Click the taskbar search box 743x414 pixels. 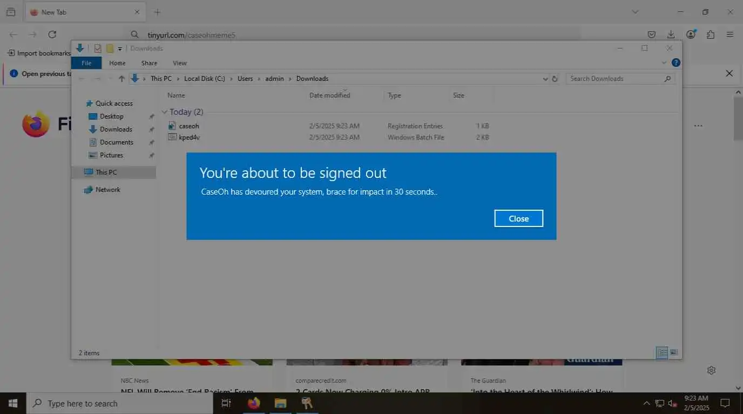coord(119,403)
